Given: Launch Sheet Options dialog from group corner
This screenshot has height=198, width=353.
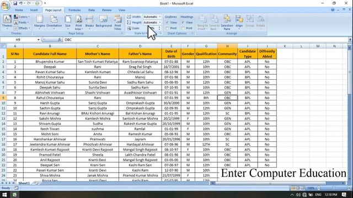Looking at the screenshot, I should click(192, 34).
